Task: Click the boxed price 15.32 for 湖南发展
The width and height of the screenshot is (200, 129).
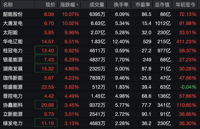Action: (x=46, y=68)
